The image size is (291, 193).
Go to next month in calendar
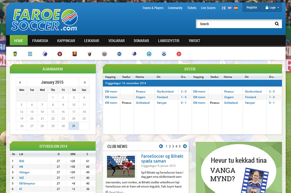[85, 82]
